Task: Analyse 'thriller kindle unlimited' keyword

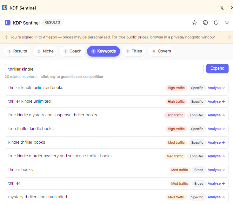Action: click(x=216, y=101)
